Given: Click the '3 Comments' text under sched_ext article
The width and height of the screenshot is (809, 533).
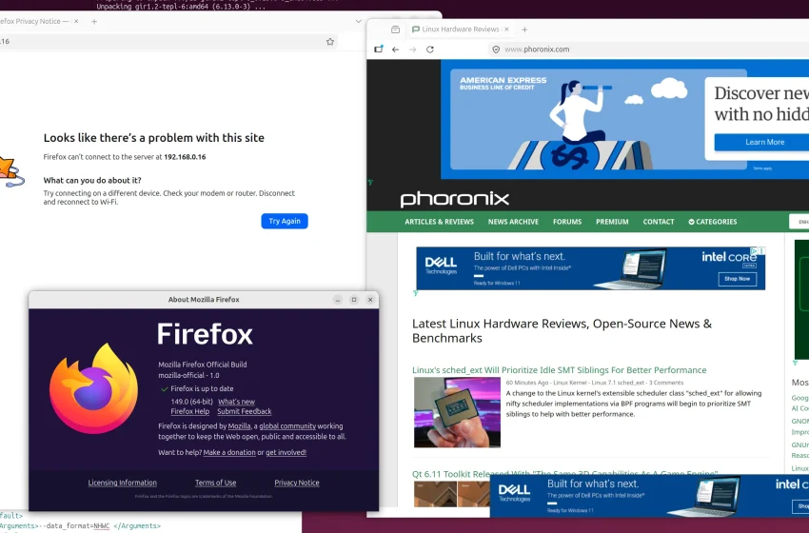Looking at the screenshot, I should coord(666,383).
